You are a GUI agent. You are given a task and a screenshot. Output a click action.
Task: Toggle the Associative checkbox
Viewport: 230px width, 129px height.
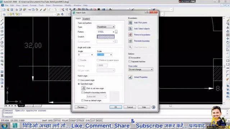tap(129, 58)
